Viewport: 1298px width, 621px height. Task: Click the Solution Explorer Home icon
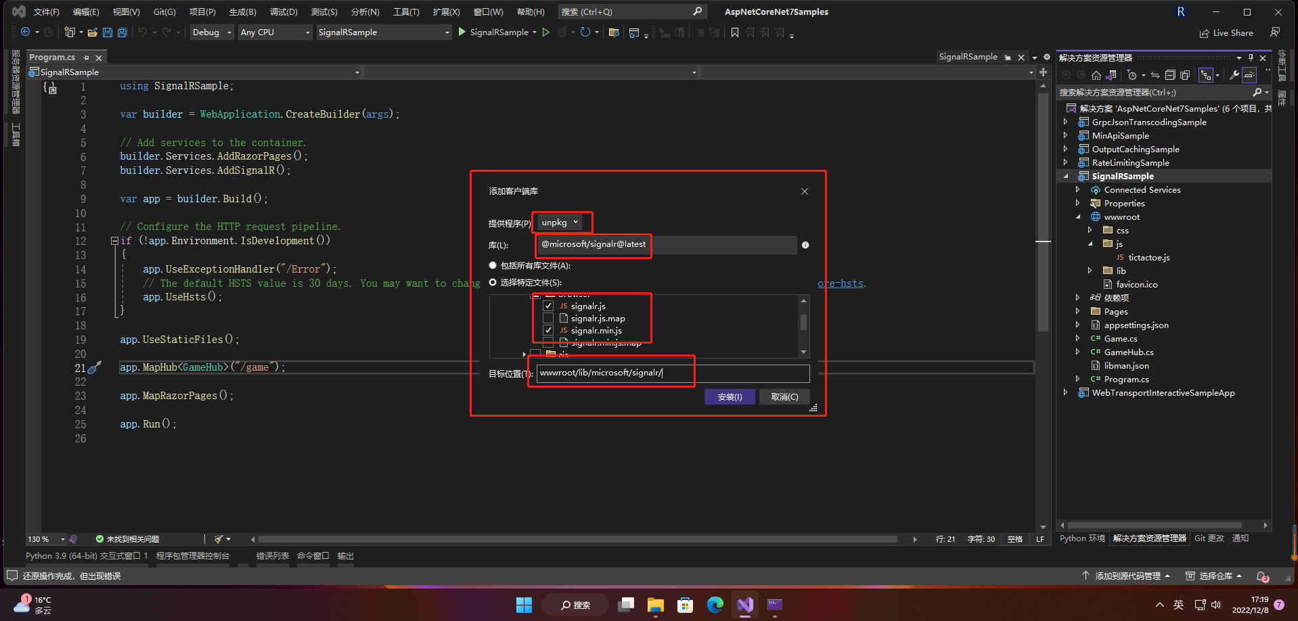click(x=1096, y=75)
